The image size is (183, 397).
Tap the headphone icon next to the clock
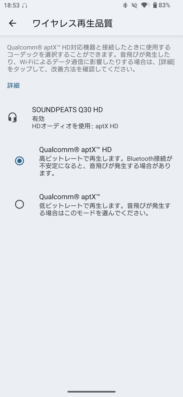point(25,5)
